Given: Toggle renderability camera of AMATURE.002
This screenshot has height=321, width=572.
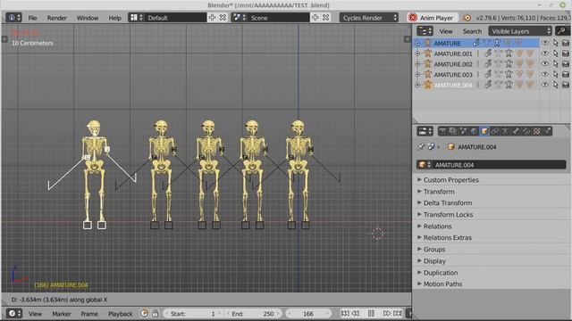Looking at the screenshot, I should click(x=566, y=64).
